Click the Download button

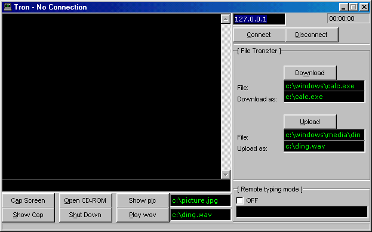310,73
